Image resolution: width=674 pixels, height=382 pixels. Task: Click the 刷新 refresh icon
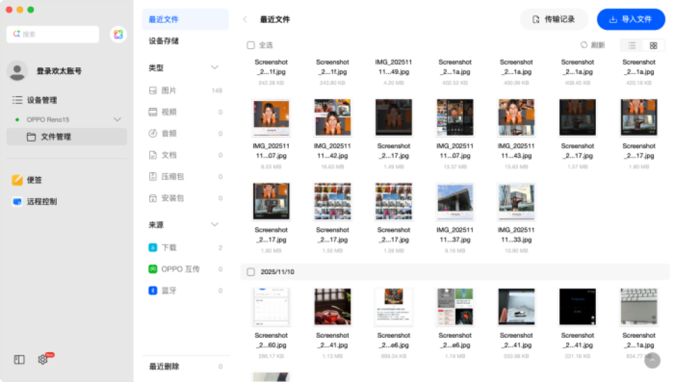pos(584,45)
